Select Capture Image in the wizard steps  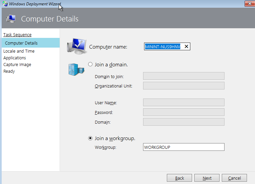coord(17,65)
